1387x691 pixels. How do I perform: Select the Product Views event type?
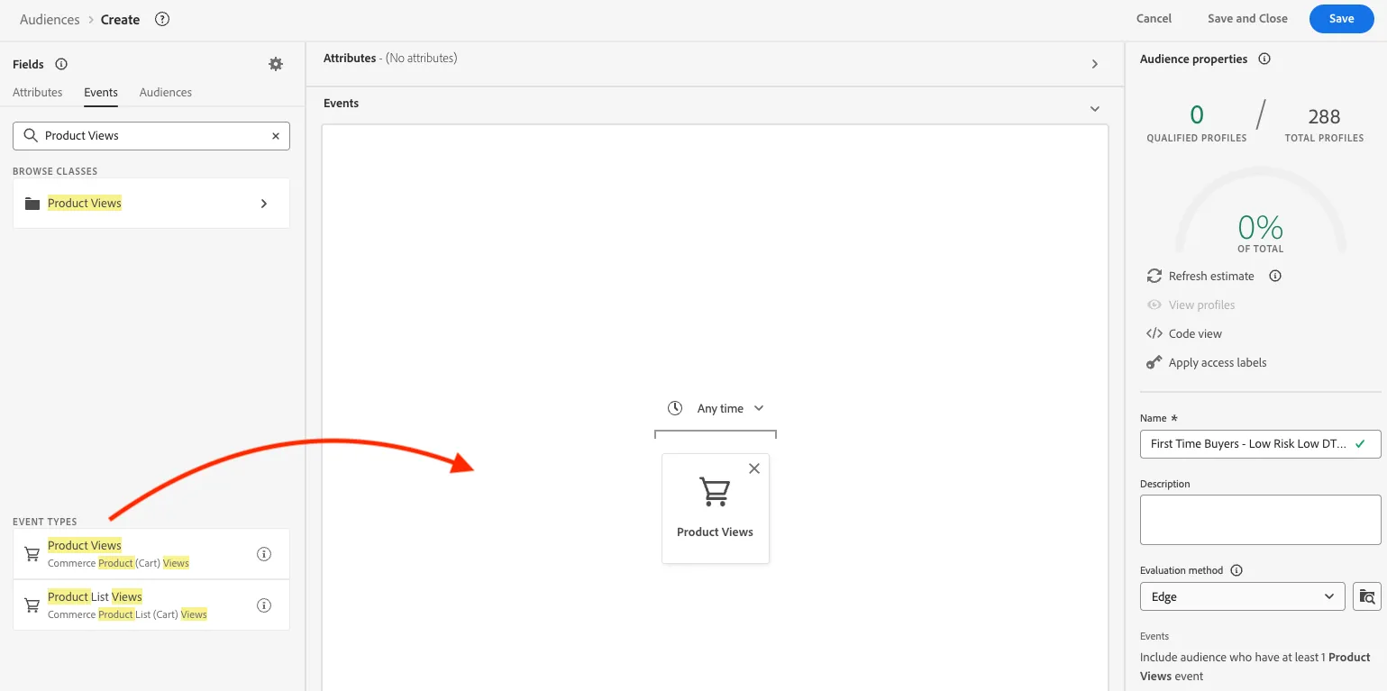(151, 554)
